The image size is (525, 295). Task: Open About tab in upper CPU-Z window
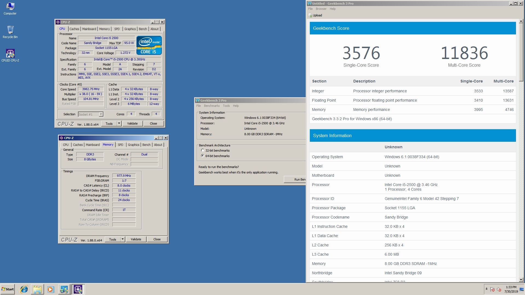pos(154,29)
